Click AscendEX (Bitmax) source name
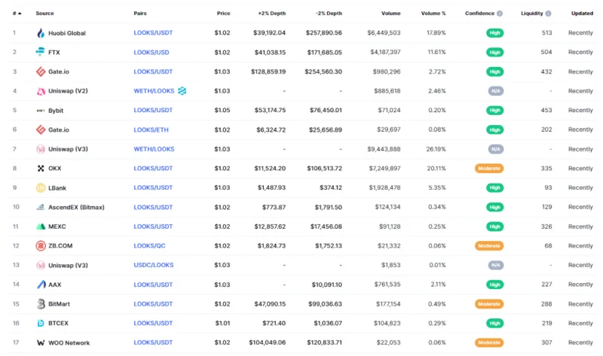 [77, 207]
